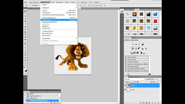Click Exposure adjustment icon

tap(143, 44)
